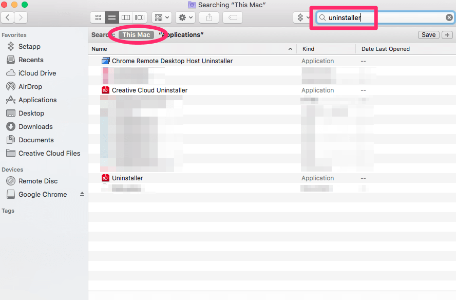Click the AirDrop sidebar icon
The image size is (456, 300).
click(x=11, y=86)
